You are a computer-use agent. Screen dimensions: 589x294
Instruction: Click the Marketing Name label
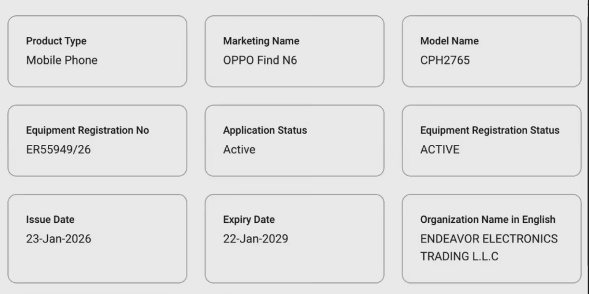(x=261, y=41)
